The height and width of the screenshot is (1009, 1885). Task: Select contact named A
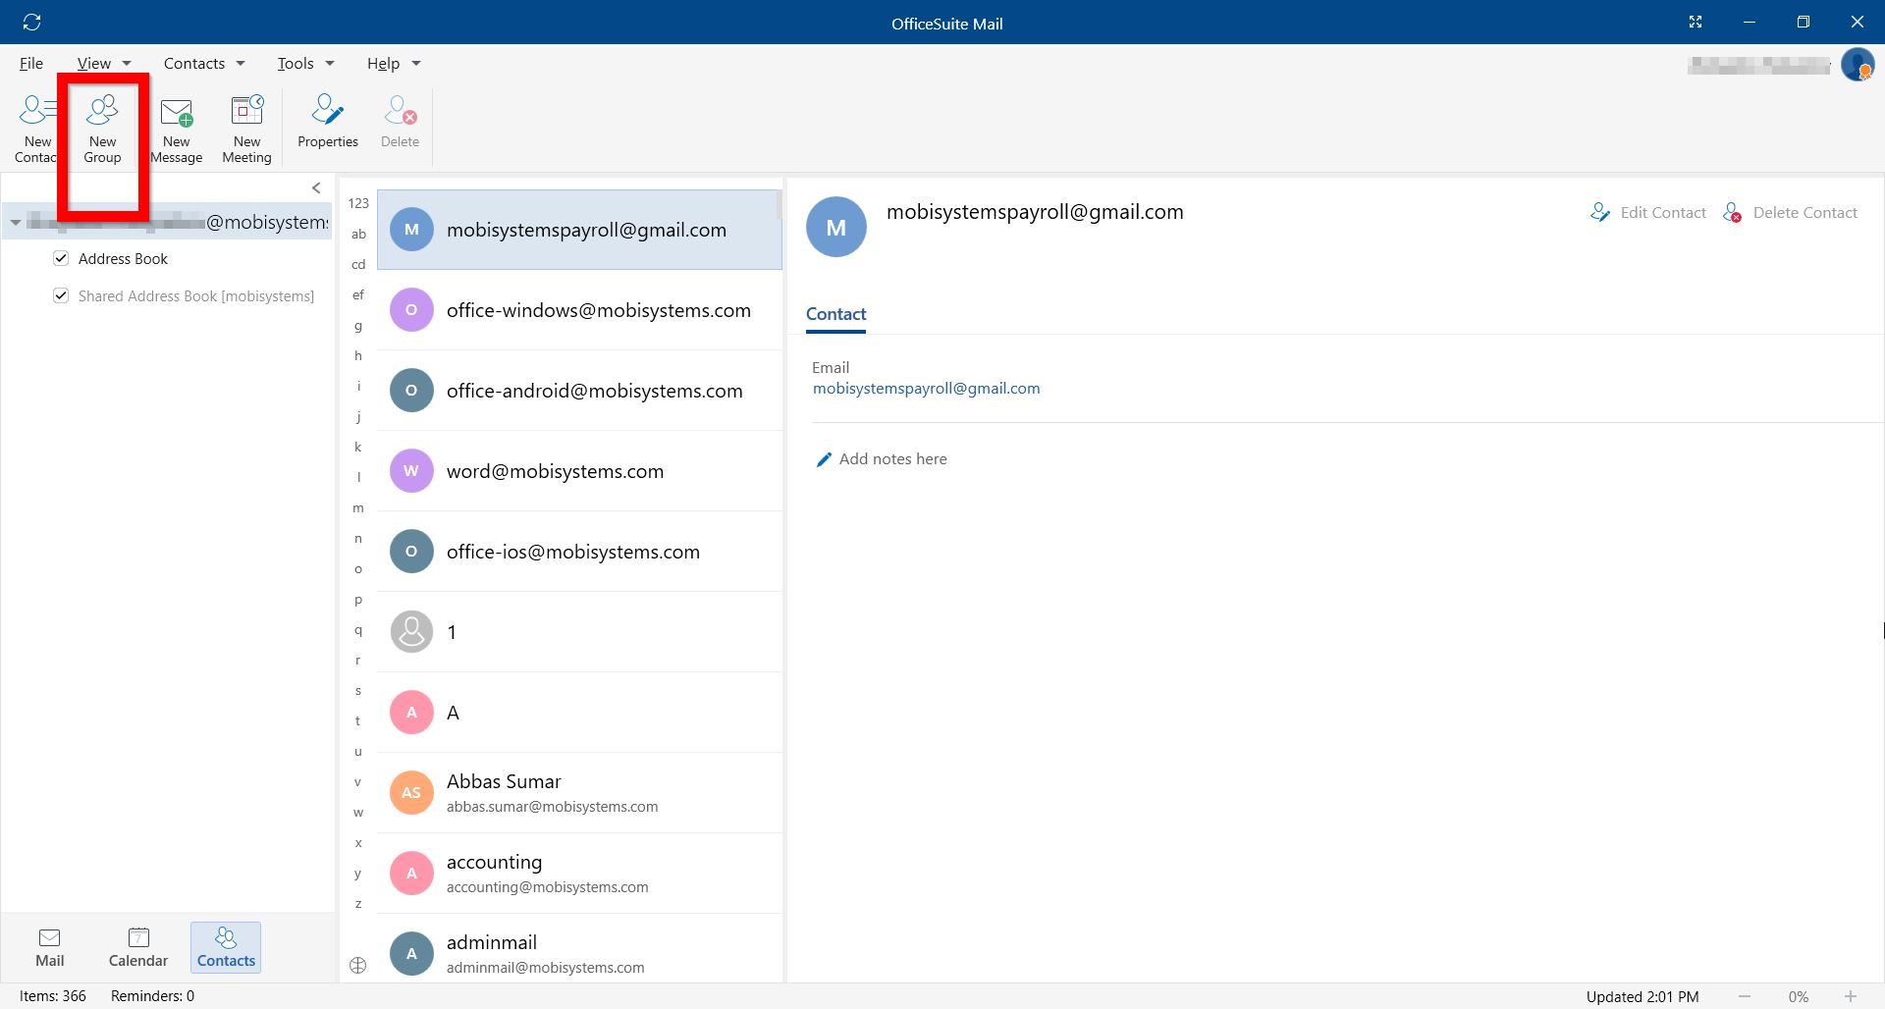tap(579, 713)
